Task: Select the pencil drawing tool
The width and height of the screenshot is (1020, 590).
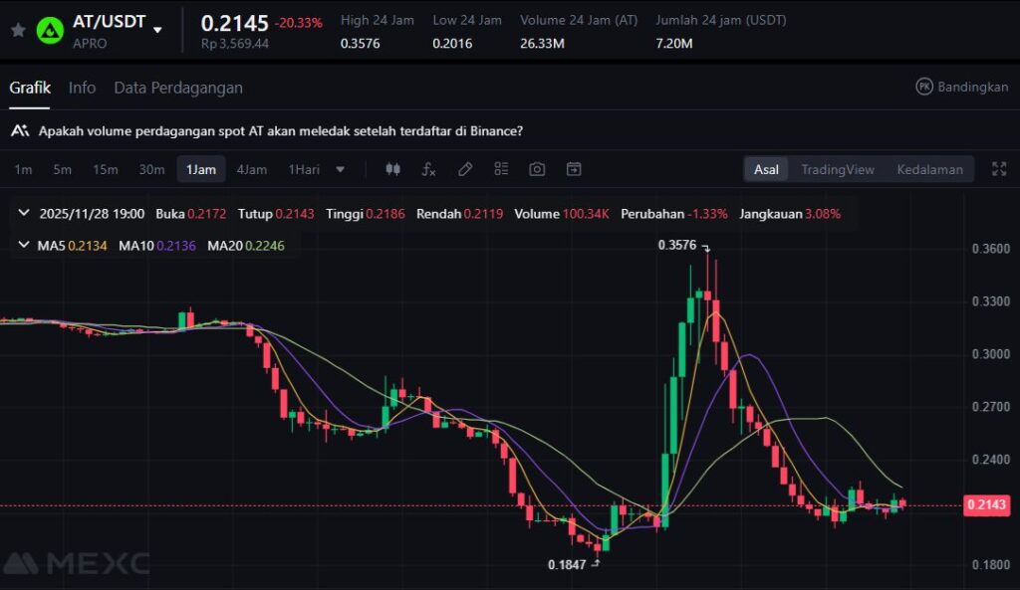Action: [x=464, y=169]
